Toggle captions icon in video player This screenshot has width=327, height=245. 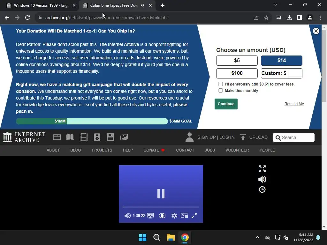pos(162,216)
